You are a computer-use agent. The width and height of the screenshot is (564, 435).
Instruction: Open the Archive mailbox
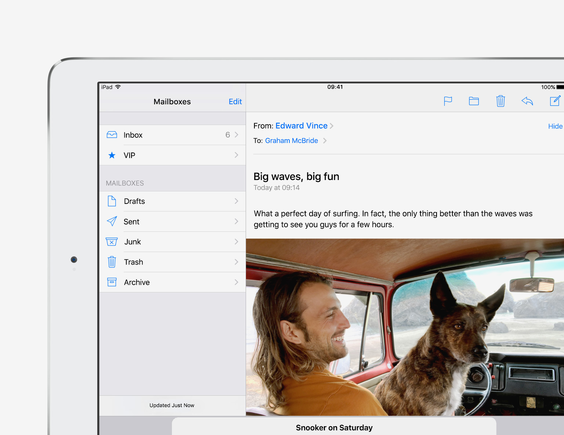pyautogui.click(x=137, y=282)
